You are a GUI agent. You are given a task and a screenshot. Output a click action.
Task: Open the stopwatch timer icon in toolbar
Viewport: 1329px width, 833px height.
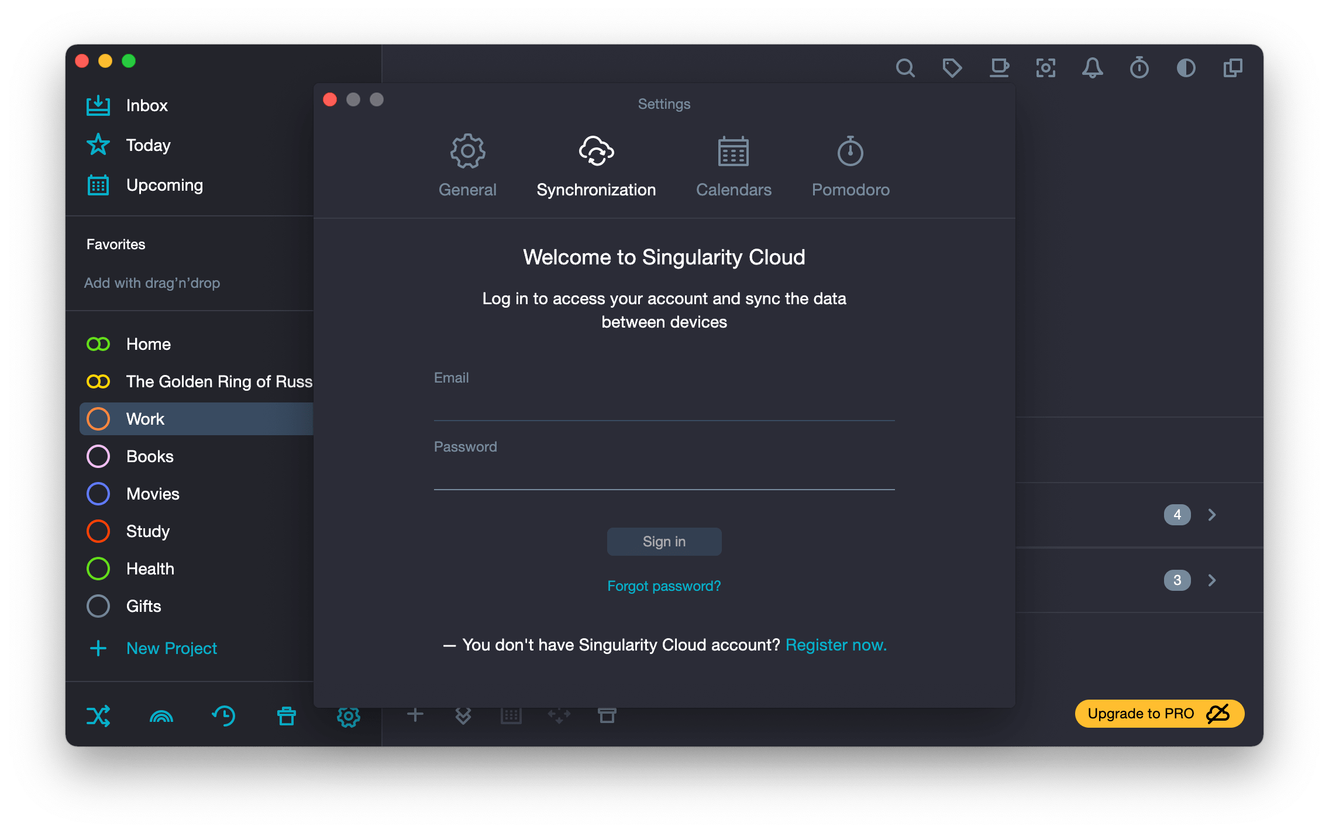click(x=1139, y=68)
